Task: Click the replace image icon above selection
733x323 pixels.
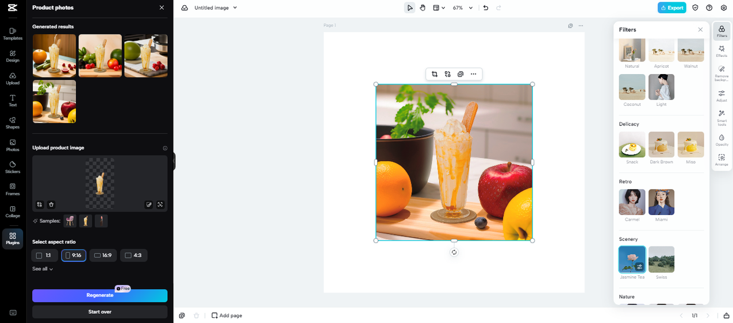Action: point(448,74)
